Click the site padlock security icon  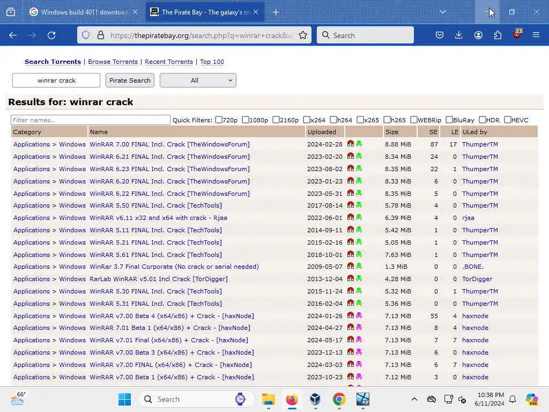tap(100, 35)
